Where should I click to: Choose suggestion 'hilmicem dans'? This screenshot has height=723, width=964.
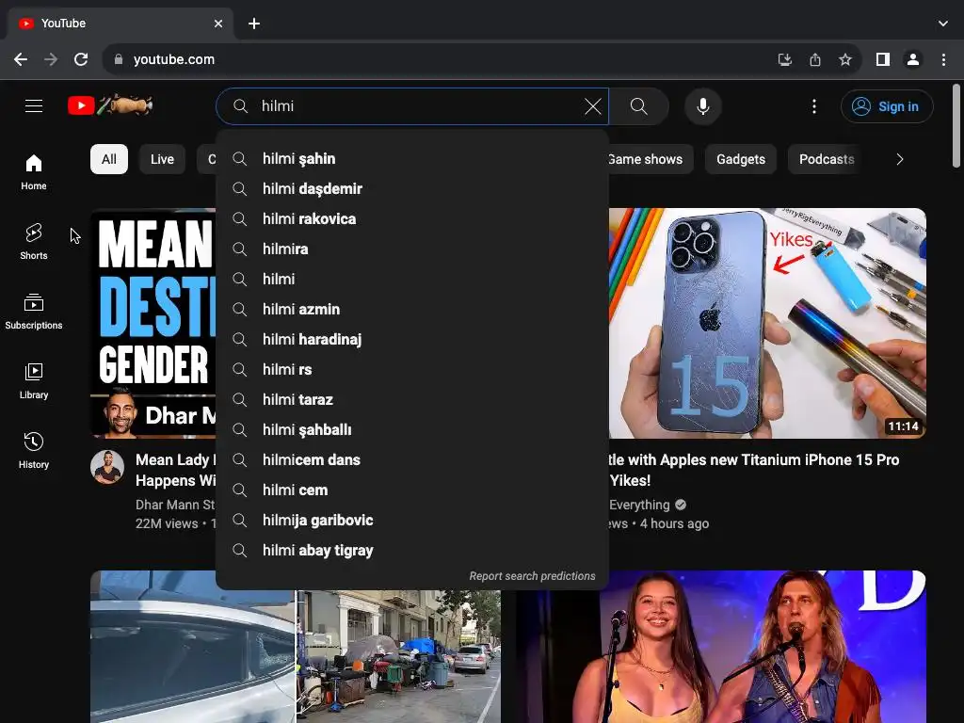point(412,459)
